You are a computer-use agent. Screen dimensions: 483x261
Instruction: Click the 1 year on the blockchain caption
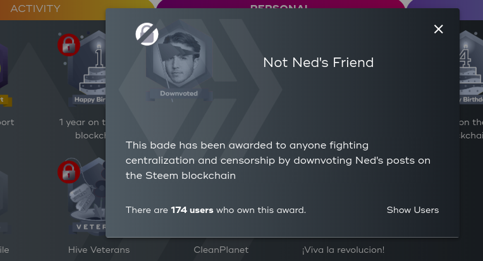(82, 128)
